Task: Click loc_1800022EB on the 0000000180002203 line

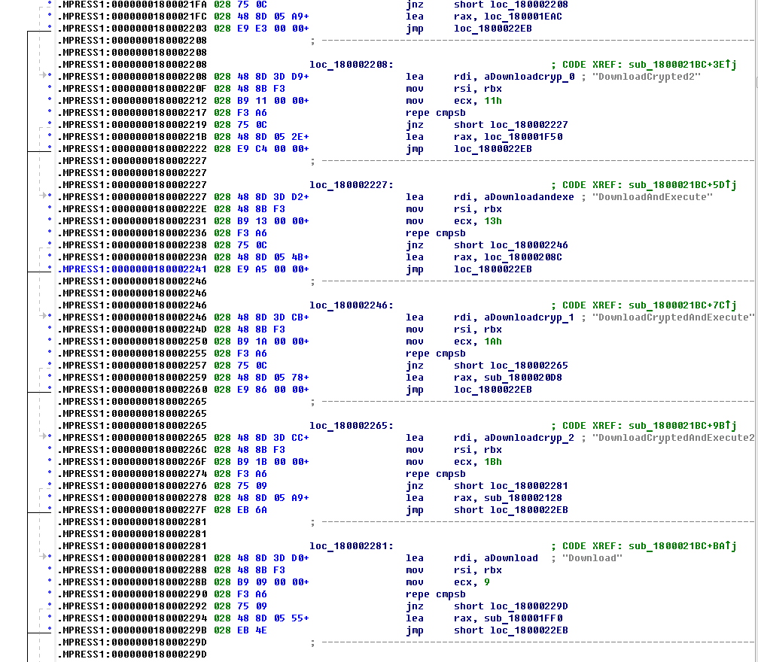Action: click(493, 29)
